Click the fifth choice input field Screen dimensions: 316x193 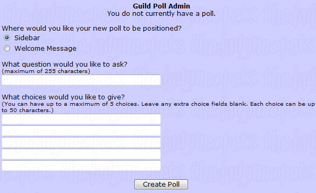point(81,166)
